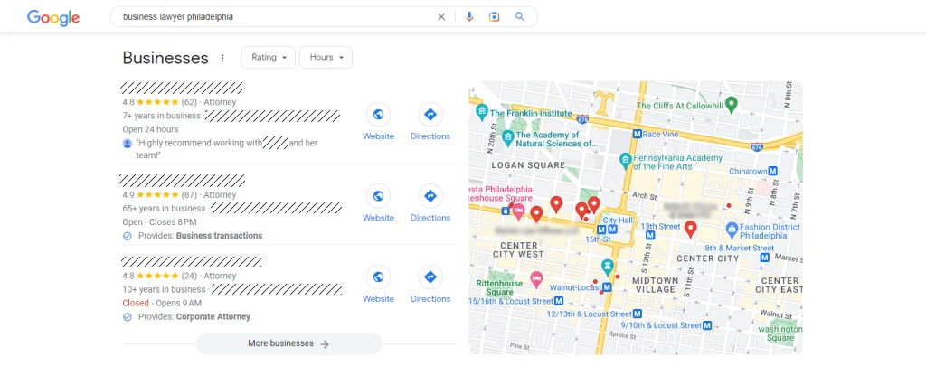This screenshot has width=926, height=366.
Task: Select the 8th & Market Street station icon
Action: point(764,258)
